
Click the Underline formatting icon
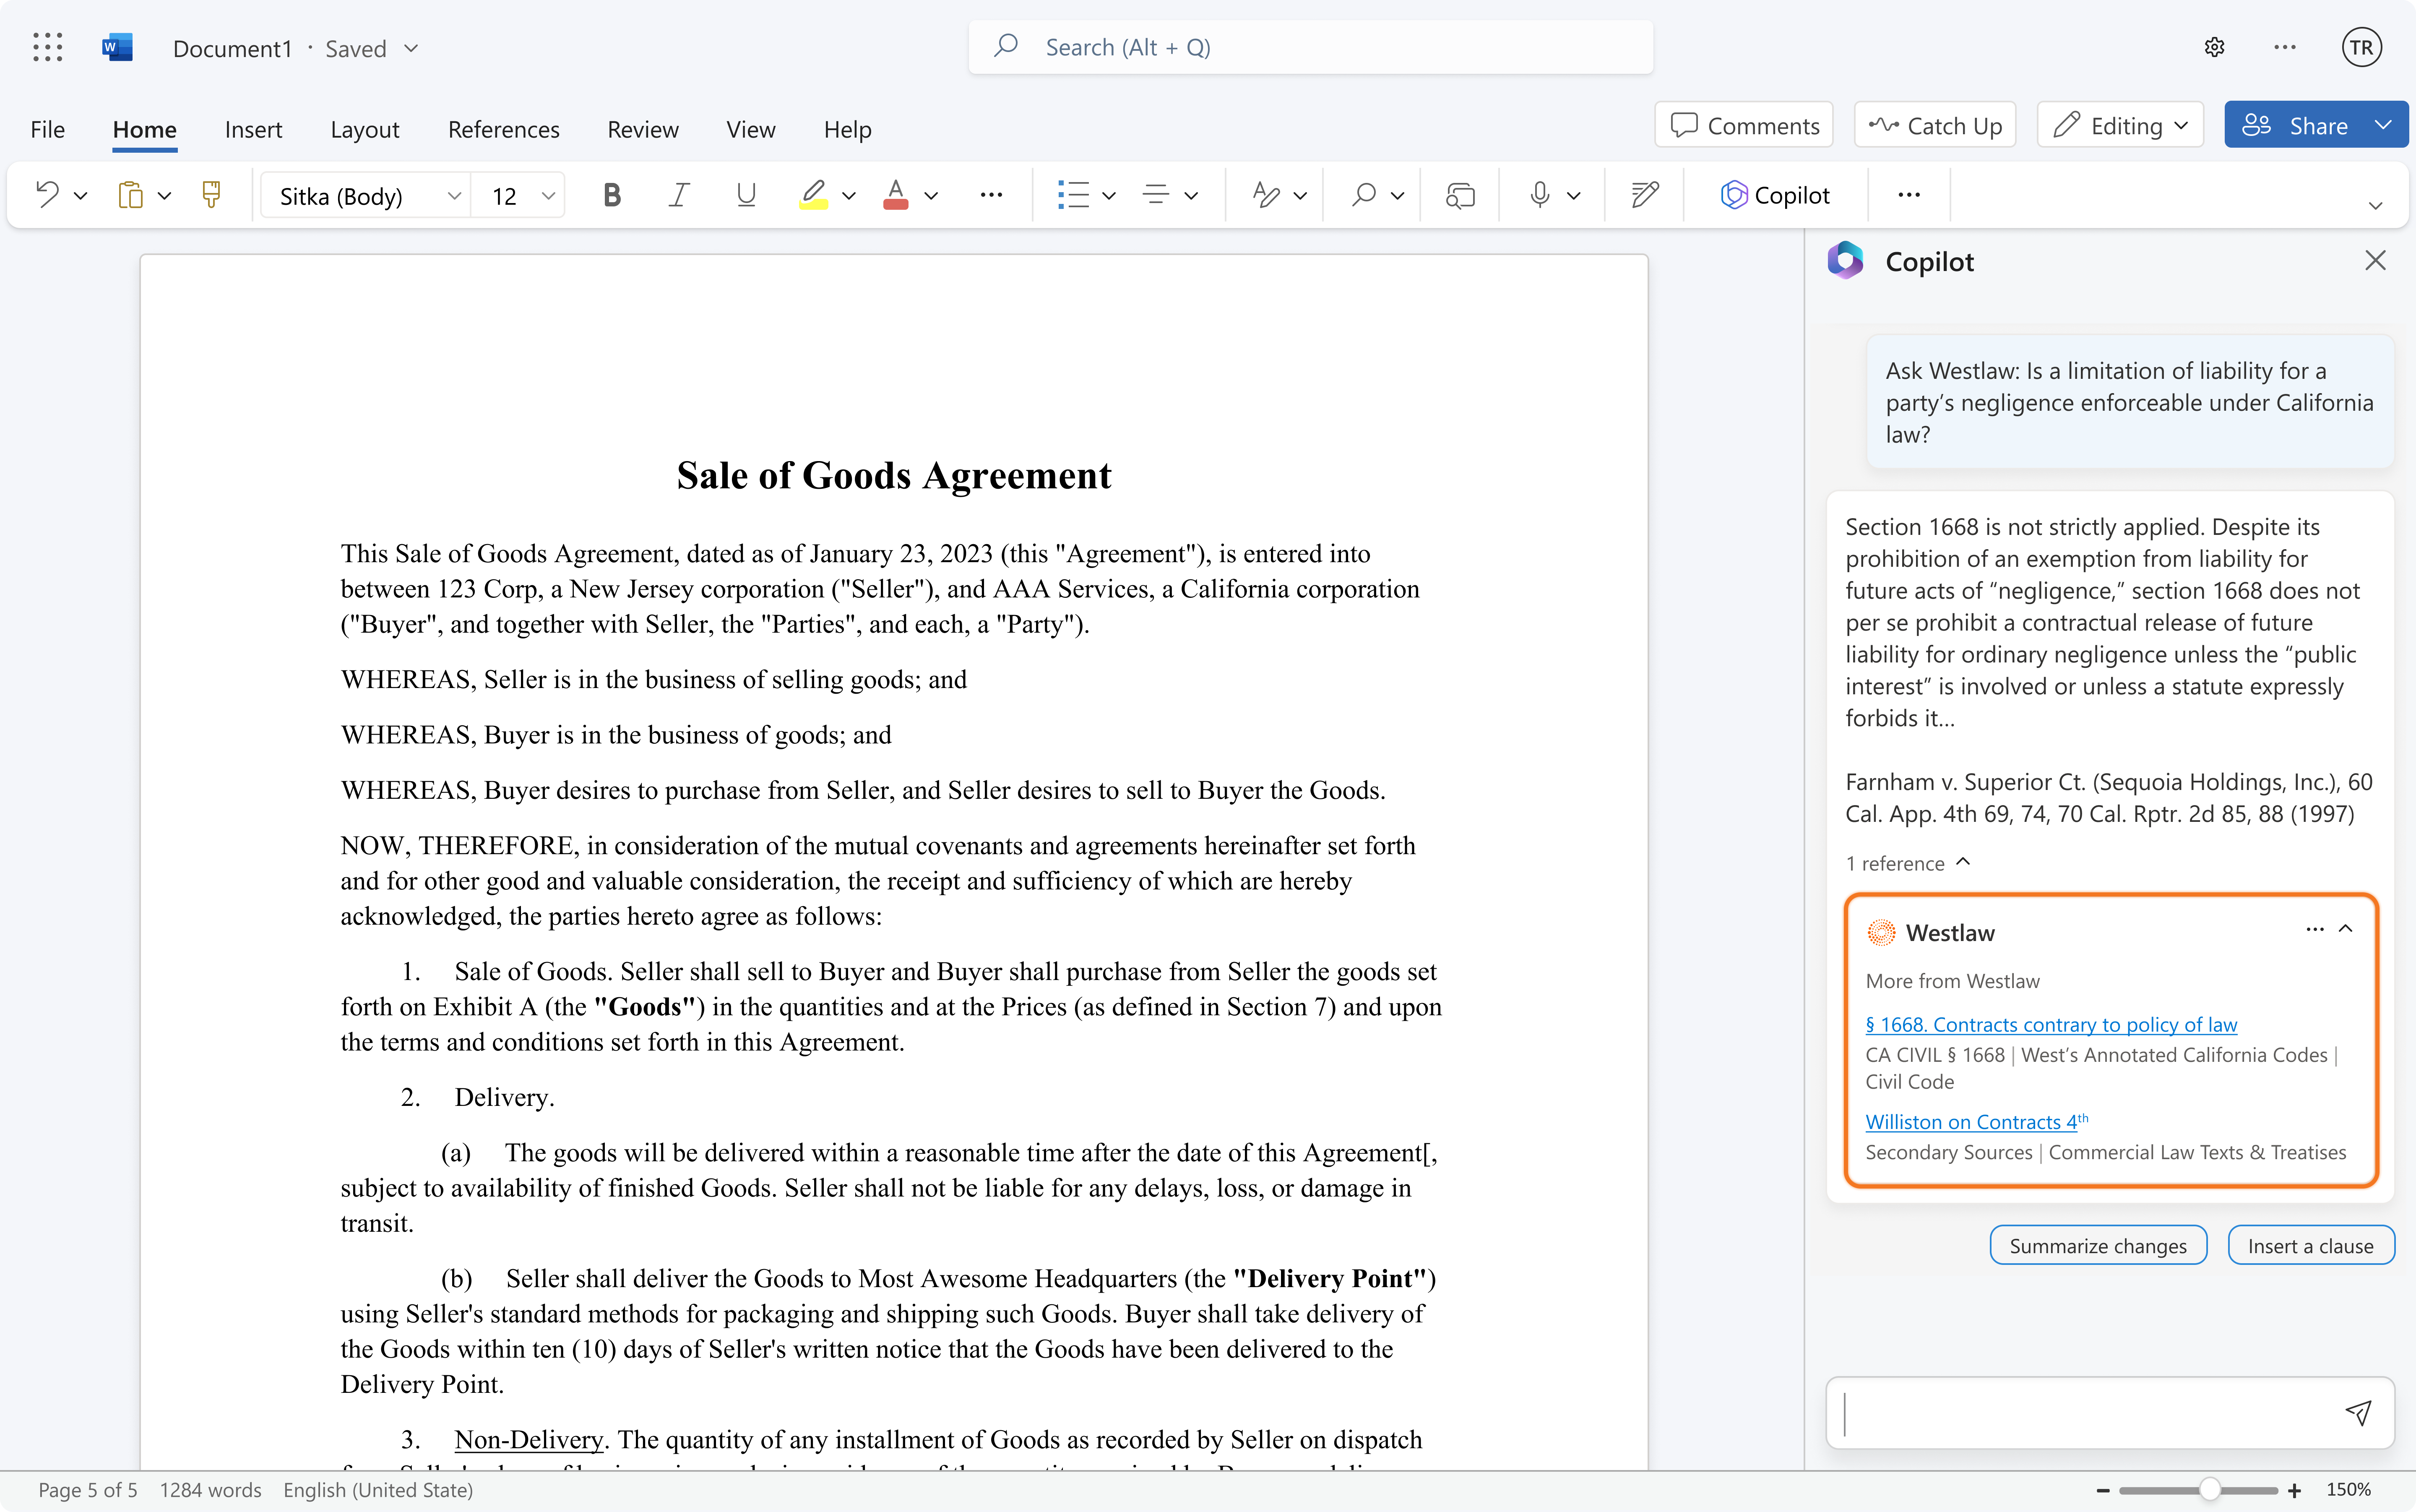[746, 195]
